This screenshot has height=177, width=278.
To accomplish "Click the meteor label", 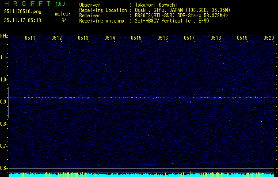I will pyautogui.click(x=63, y=14).
